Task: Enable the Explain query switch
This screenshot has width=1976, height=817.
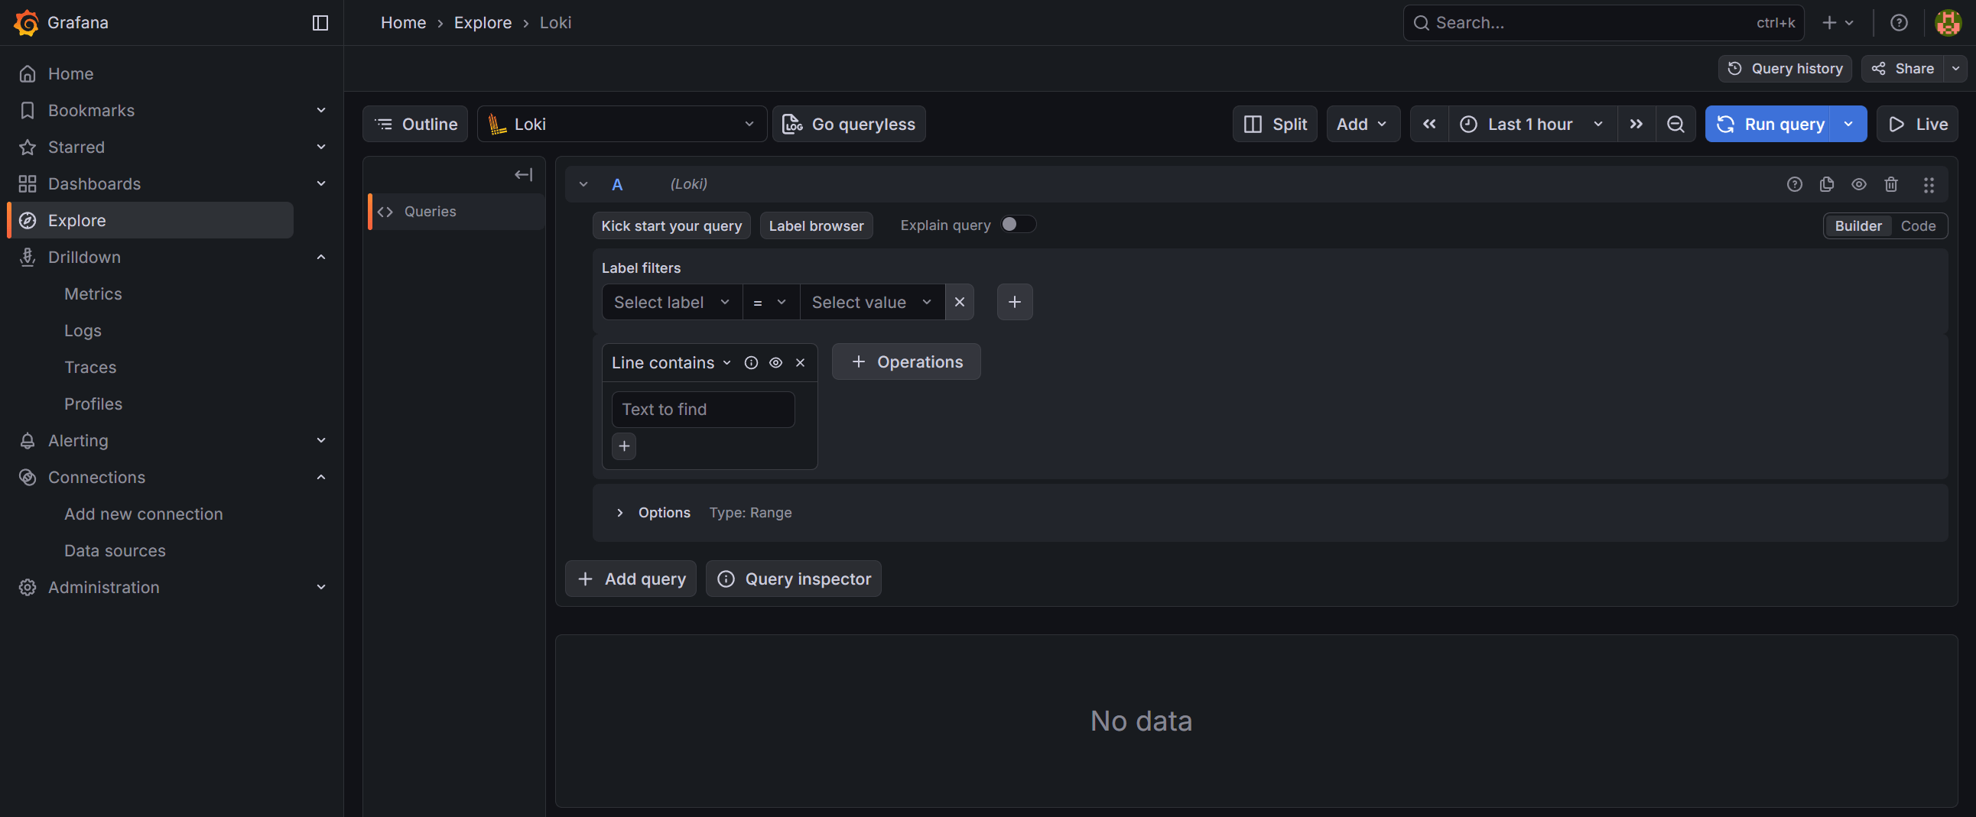Action: point(1018,225)
